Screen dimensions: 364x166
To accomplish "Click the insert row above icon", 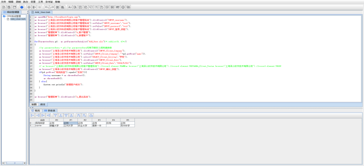I will coord(55,115).
